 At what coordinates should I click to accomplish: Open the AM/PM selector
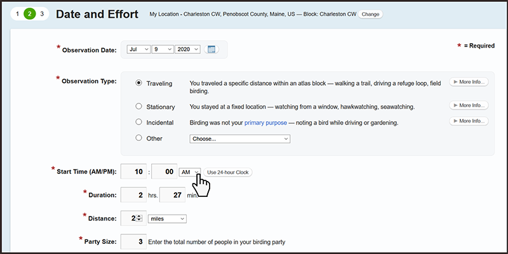[190, 172]
